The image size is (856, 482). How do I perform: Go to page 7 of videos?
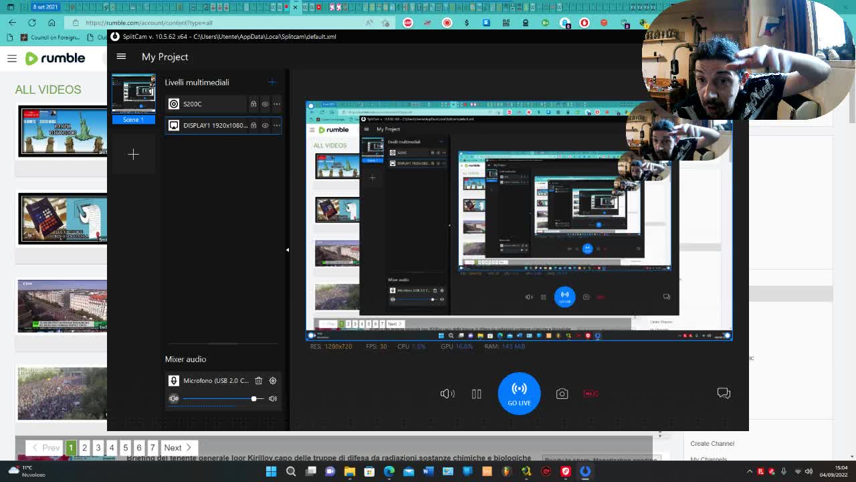click(x=152, y=448)
